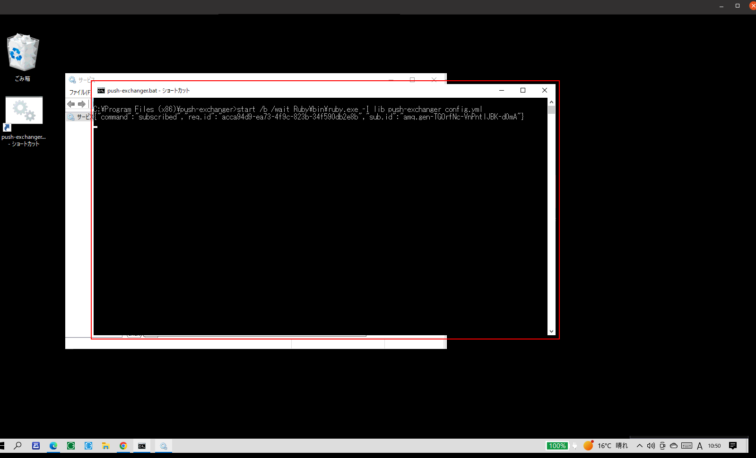Screen dimensions: 756x458
Task: Open File Explorer from the taskbar
Action: pos(105,446)
